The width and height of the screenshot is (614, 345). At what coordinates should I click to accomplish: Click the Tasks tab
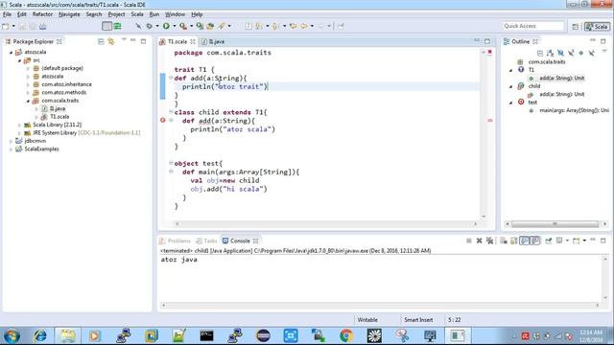(207, 241)
